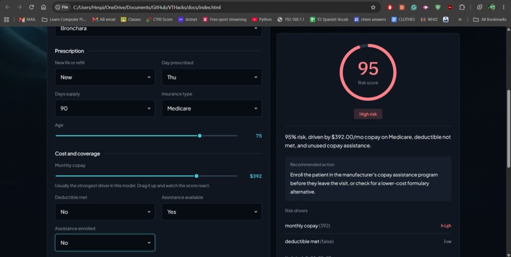Open the browser home page
This screenshot has height=257, width=511.
[x=43, y=7]
